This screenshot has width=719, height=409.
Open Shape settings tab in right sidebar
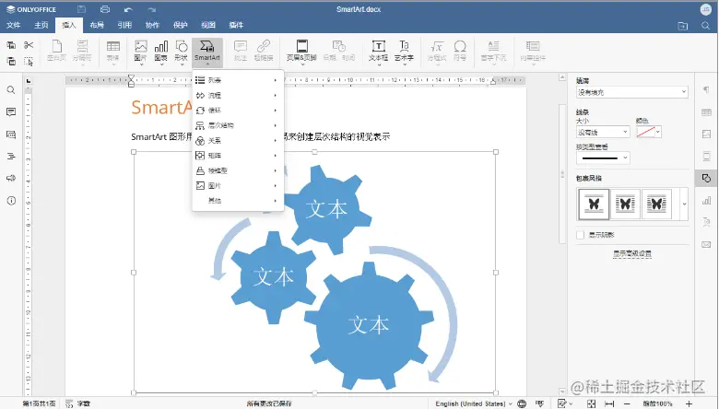(706, 178)
